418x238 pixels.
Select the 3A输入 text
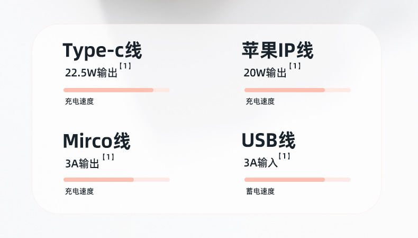(260, 163)
